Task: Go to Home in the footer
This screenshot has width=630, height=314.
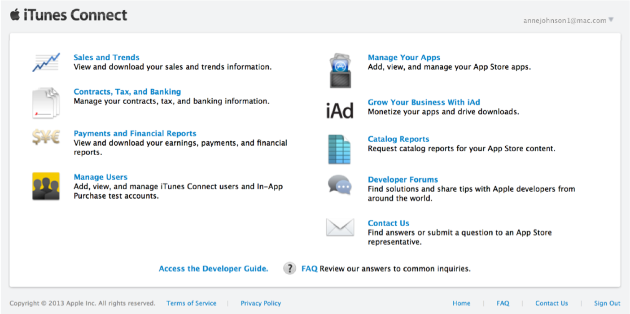Action: 461,303
